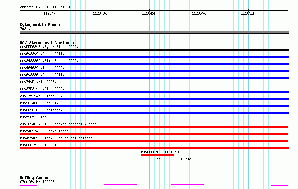Click the tiny blue mark of nsv6066886
The width and height of the screenshot is (298, 189).
pyautogui.click(x=157, y=162)
